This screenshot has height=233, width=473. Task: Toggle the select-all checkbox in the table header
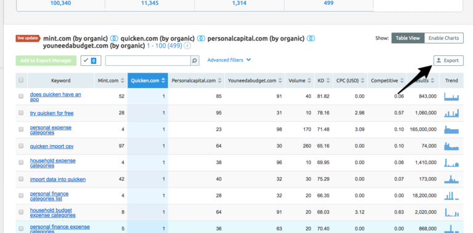[x=21, y=81]
